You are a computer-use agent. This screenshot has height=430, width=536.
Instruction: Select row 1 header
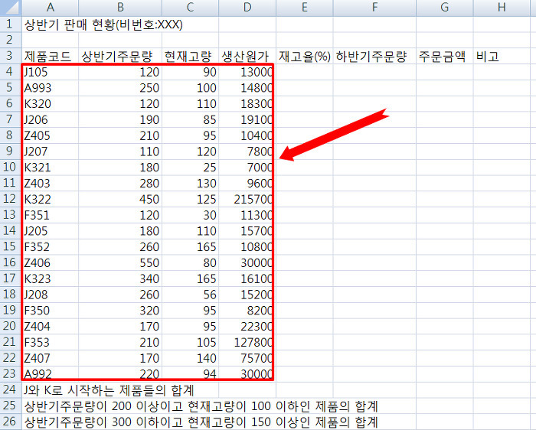tap(10, 24)
